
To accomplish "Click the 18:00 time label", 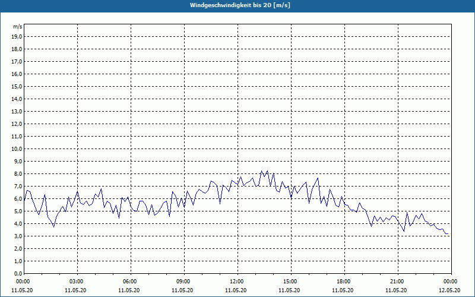I will click(x=344, y=282).
